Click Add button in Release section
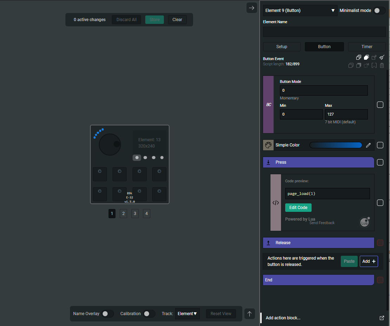The image size is (390, 326). point(369,261)
